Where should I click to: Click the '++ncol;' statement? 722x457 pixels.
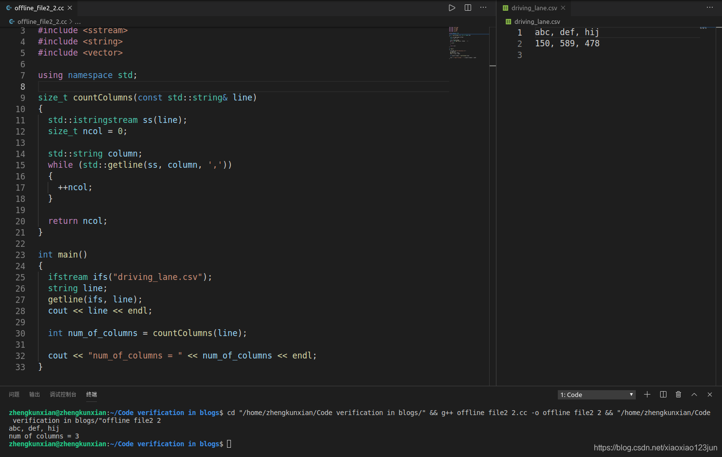coord(75,187)
